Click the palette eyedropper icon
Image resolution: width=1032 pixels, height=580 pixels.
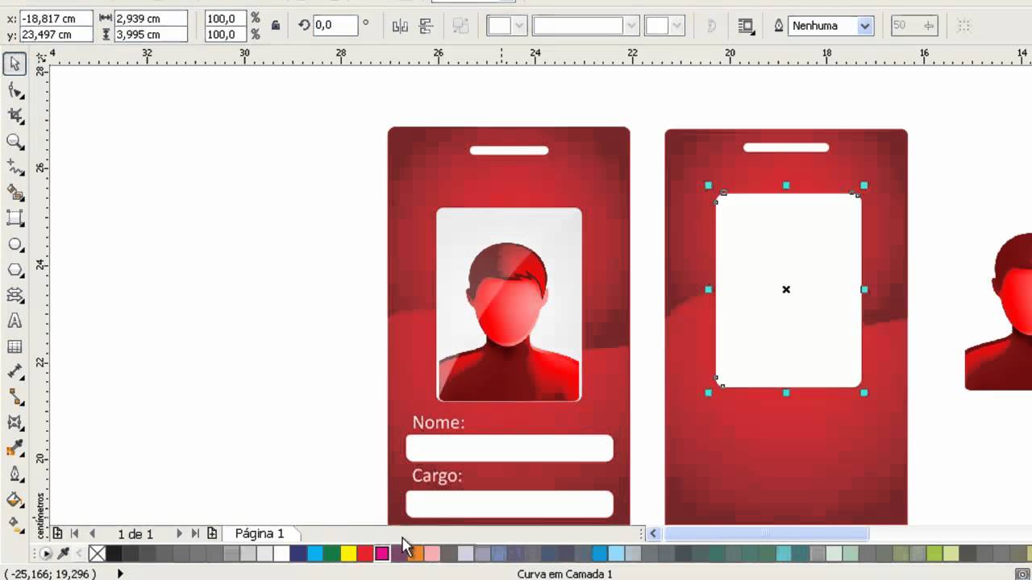tap(63, 553)
